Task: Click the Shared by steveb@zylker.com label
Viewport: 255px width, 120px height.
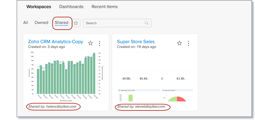Action: tap(141, 107)
